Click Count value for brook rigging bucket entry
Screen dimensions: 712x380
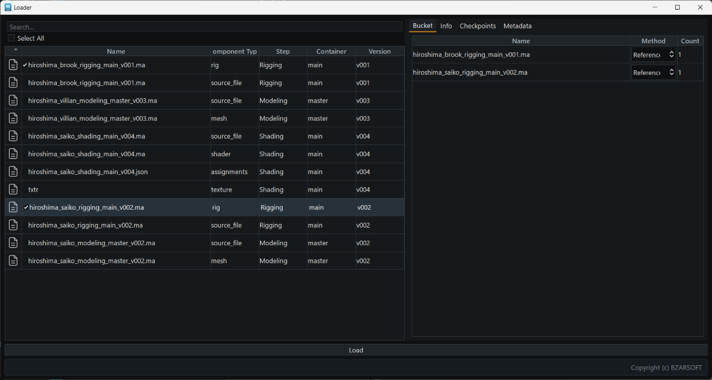(x=680, y=54)
